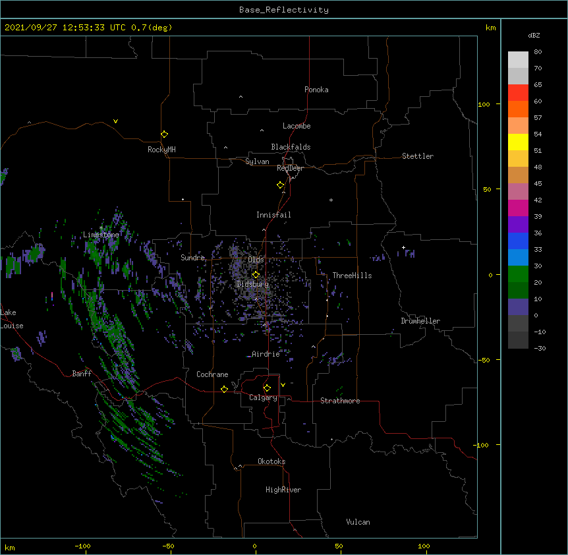568x555 pixels.
Task: Select the white plus marker northwest of Drumheller
Action: click(403, 247)
